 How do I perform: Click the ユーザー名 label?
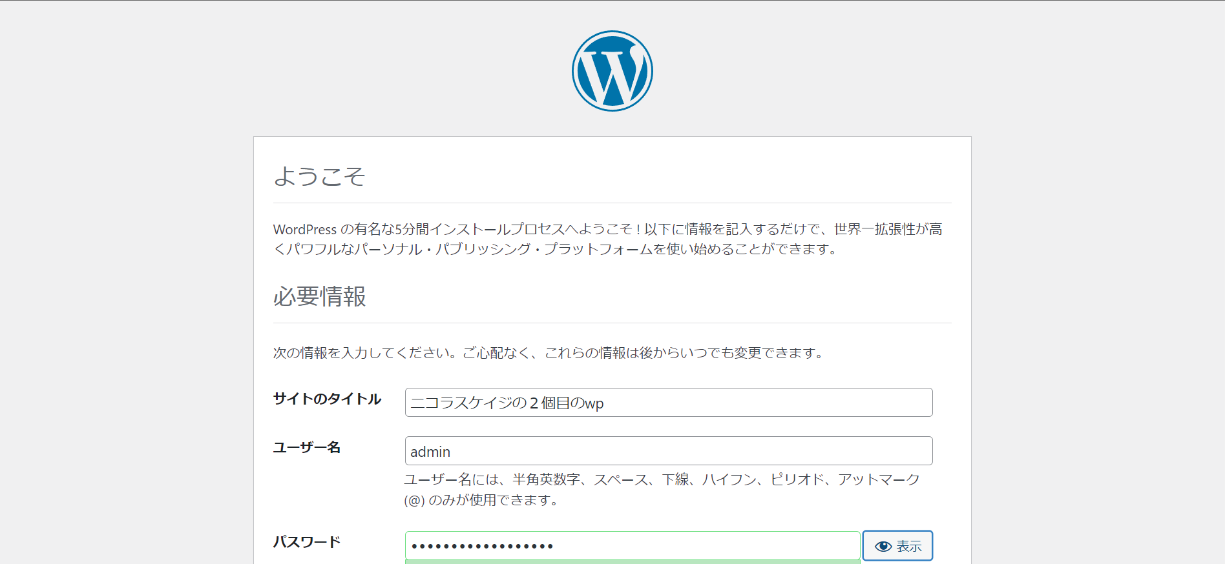307,447
